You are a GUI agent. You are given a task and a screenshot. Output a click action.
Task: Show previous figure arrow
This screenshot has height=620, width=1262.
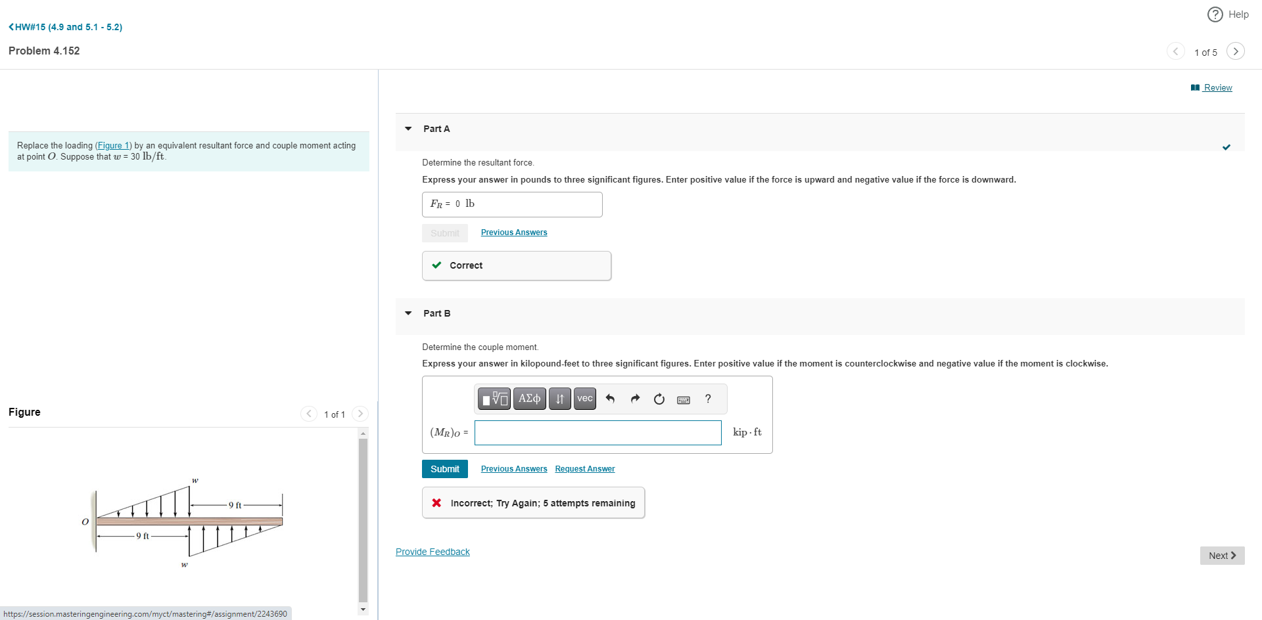point(309,414)
